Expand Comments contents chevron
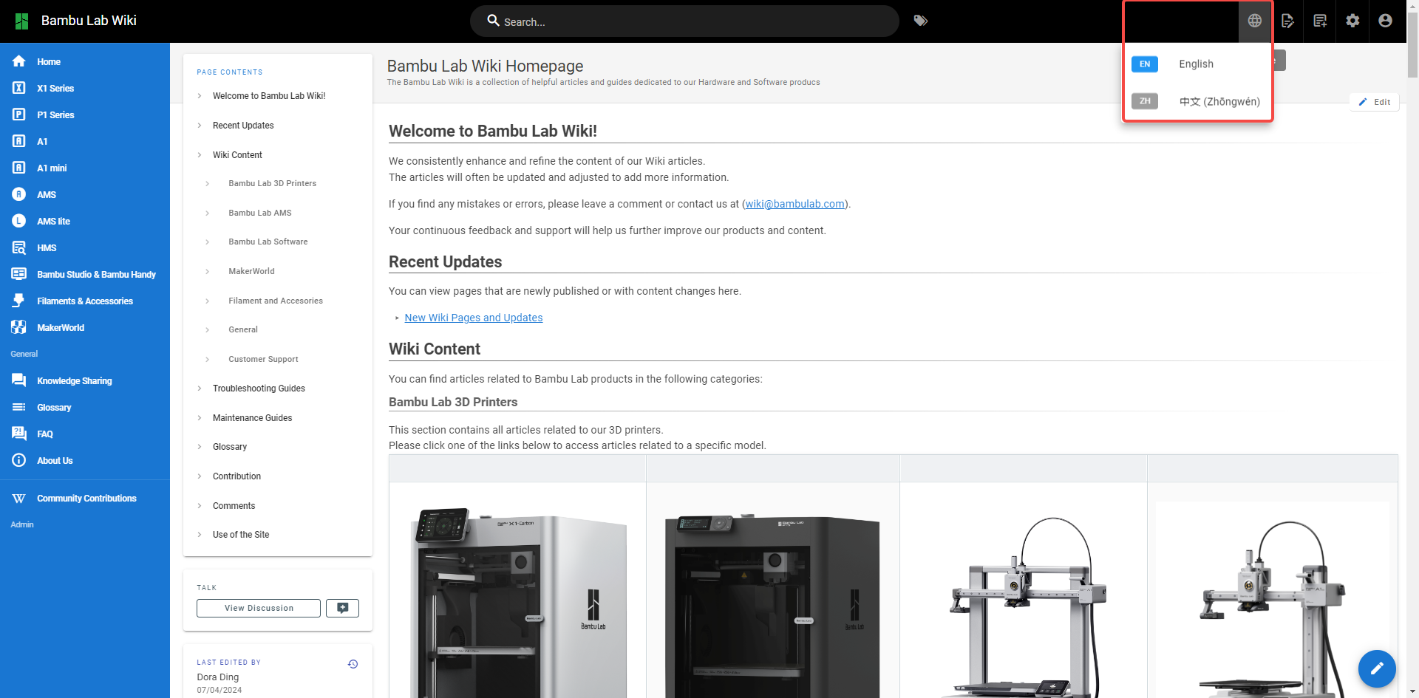The height and width of the screenshot is (698, 1419). pyautogui.click(x=200, y=506)
